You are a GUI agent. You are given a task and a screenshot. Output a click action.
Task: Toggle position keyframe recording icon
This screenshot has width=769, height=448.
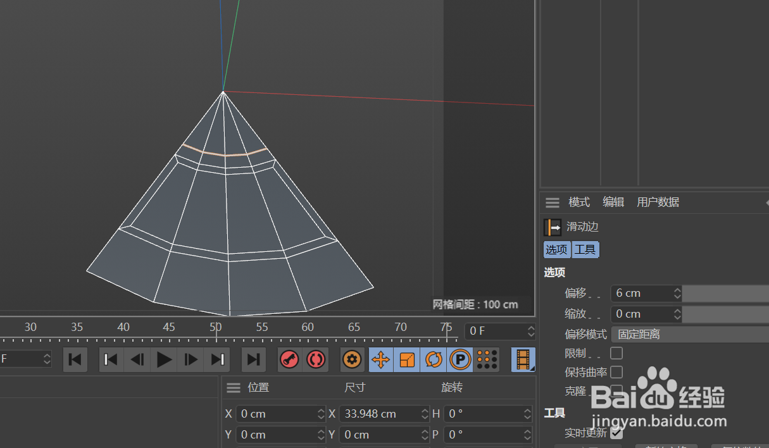pos(380,359)
